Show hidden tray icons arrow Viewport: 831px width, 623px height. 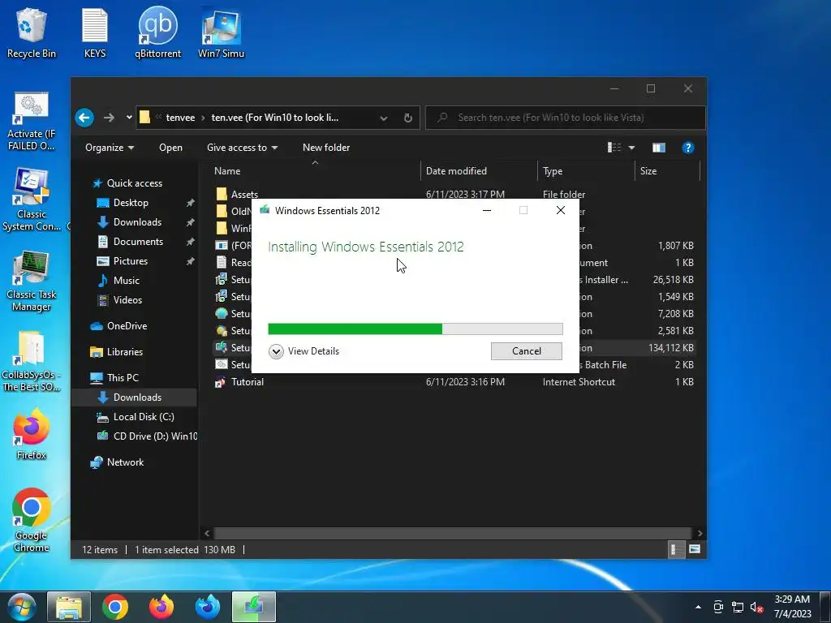pyautogui.click(x=698, y=607)
